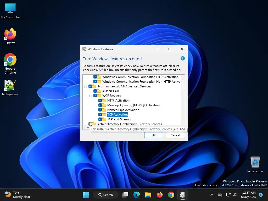Select the 'ASP.NET 4.8' label
This screenshot has height=201, width=268.
point(111,91)
